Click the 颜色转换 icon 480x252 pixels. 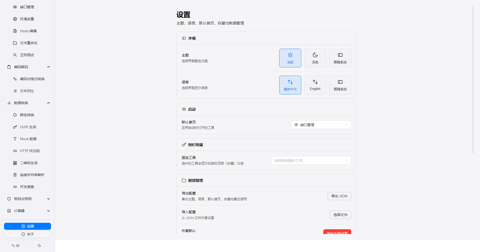15,115
